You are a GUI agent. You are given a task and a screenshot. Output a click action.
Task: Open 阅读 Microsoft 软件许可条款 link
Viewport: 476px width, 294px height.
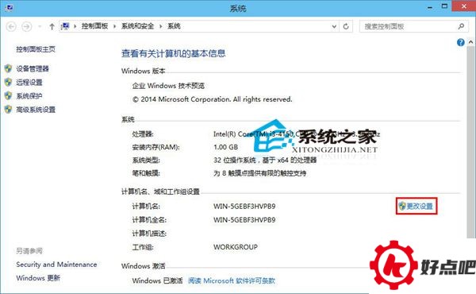pos(232,280)
